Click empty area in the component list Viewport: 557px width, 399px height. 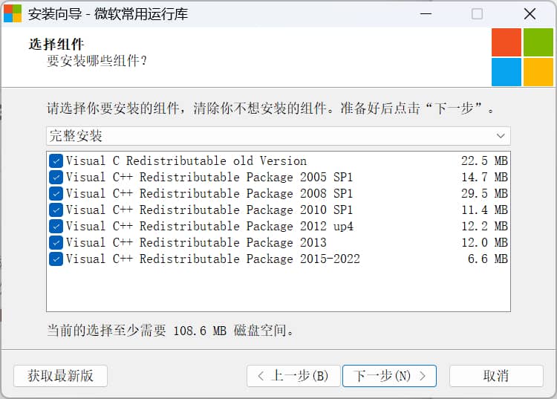tap(278, 288)
